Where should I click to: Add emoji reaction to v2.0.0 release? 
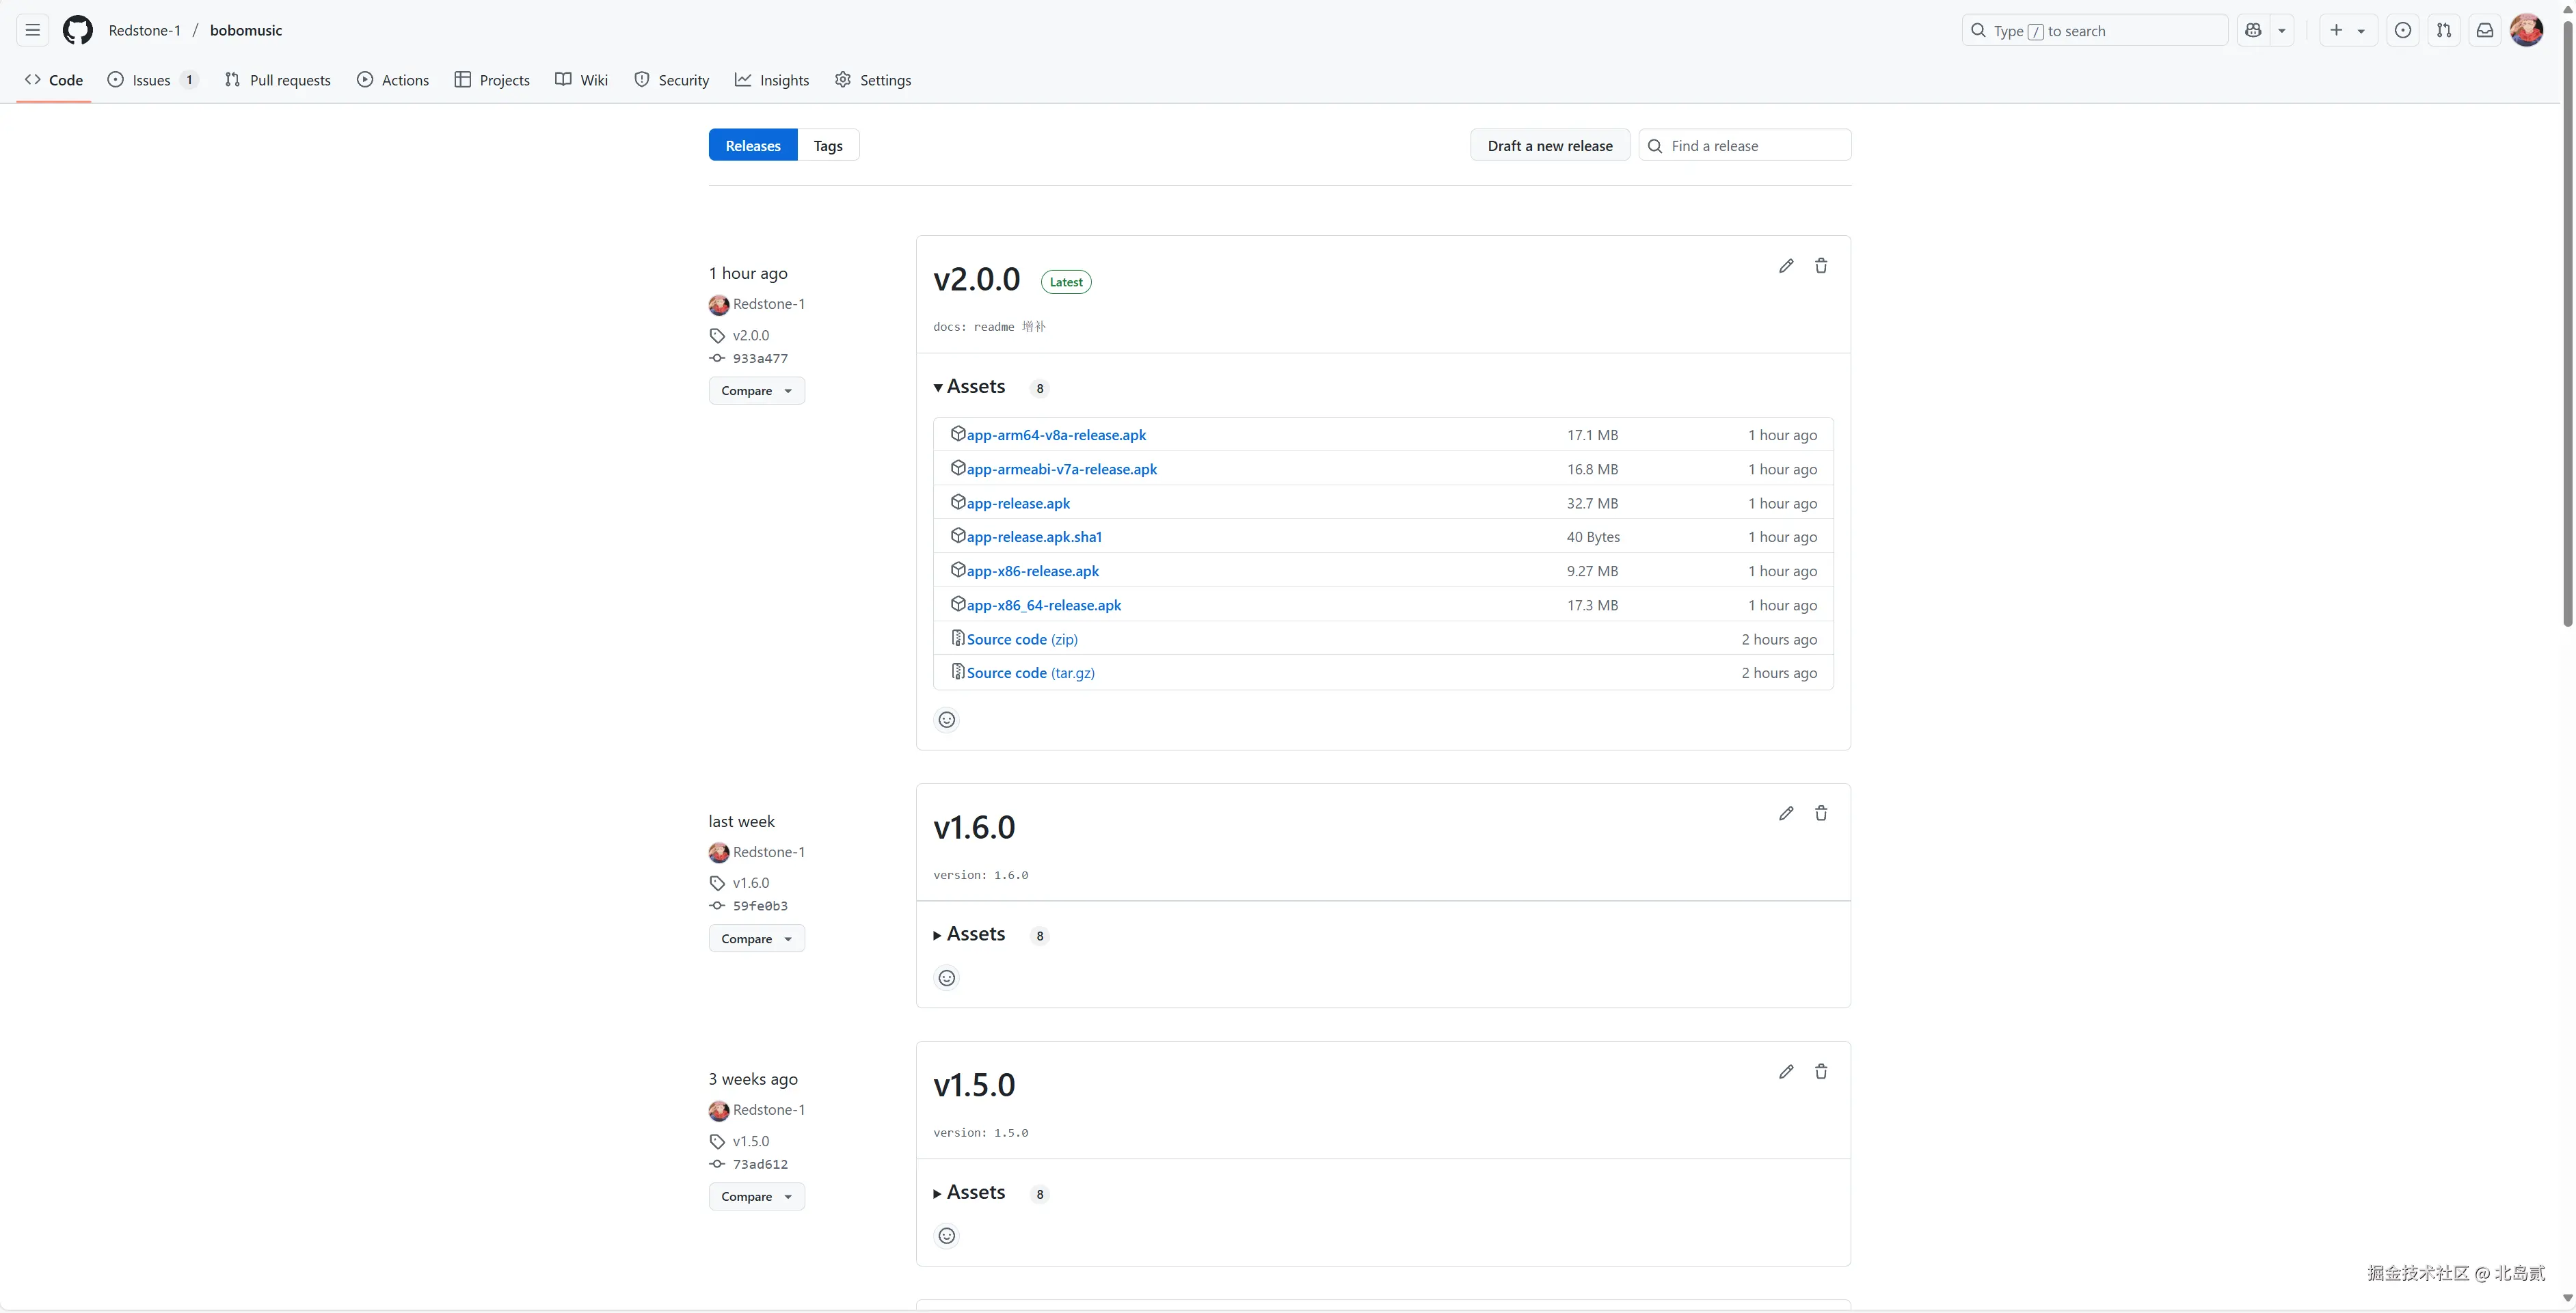[946, 720]
